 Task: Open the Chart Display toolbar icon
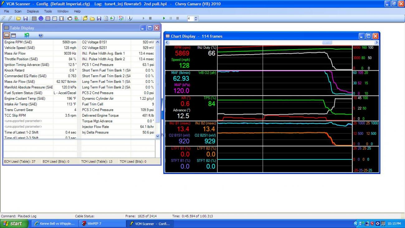pos(48,18)
